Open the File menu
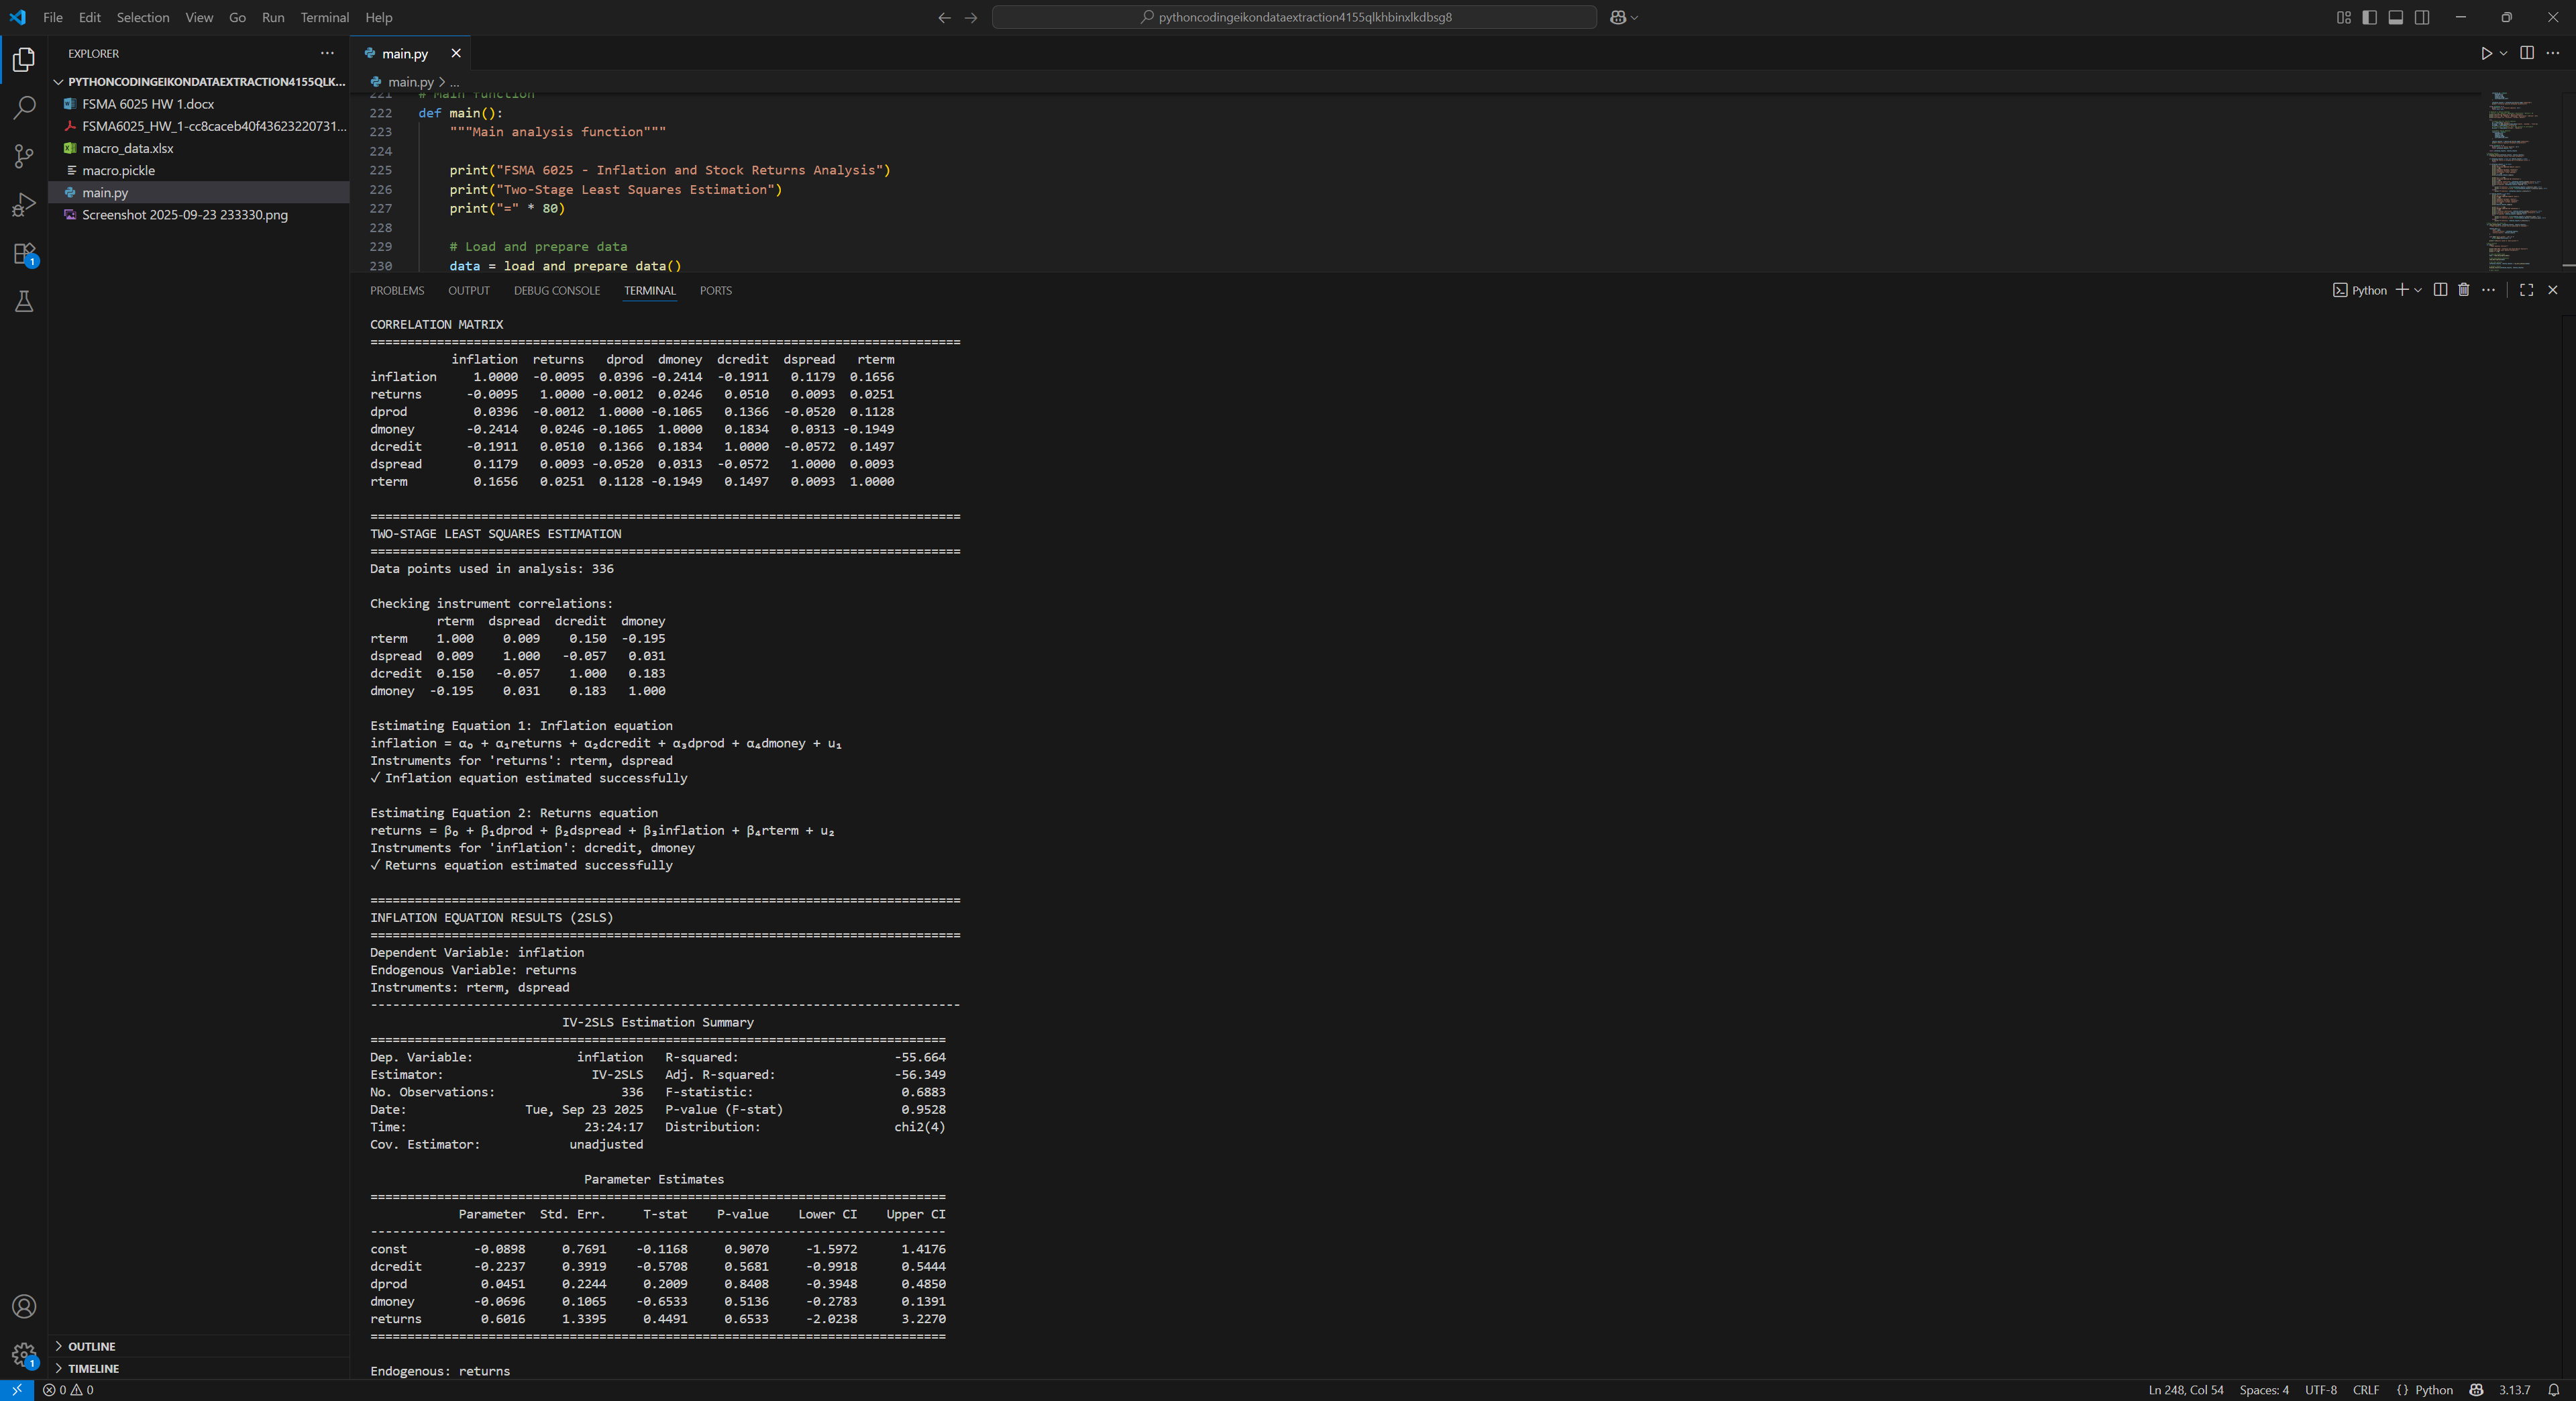 coord(53,17)
